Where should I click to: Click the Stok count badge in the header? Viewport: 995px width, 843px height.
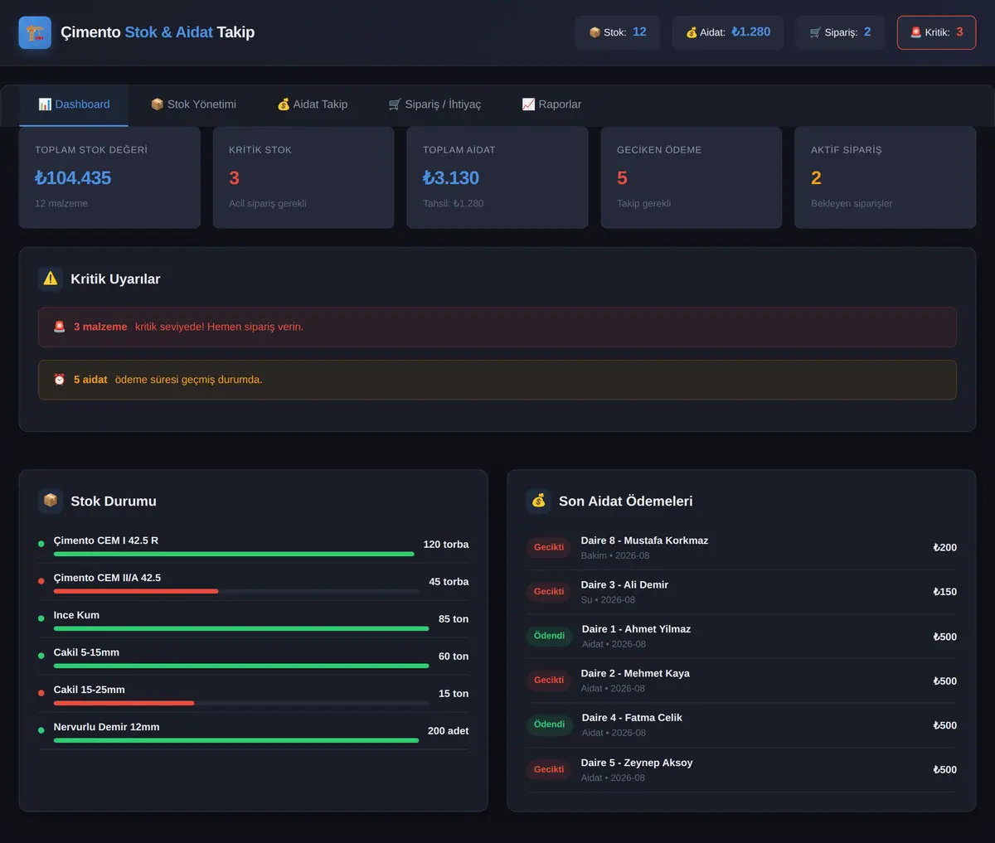pos(618,32)
